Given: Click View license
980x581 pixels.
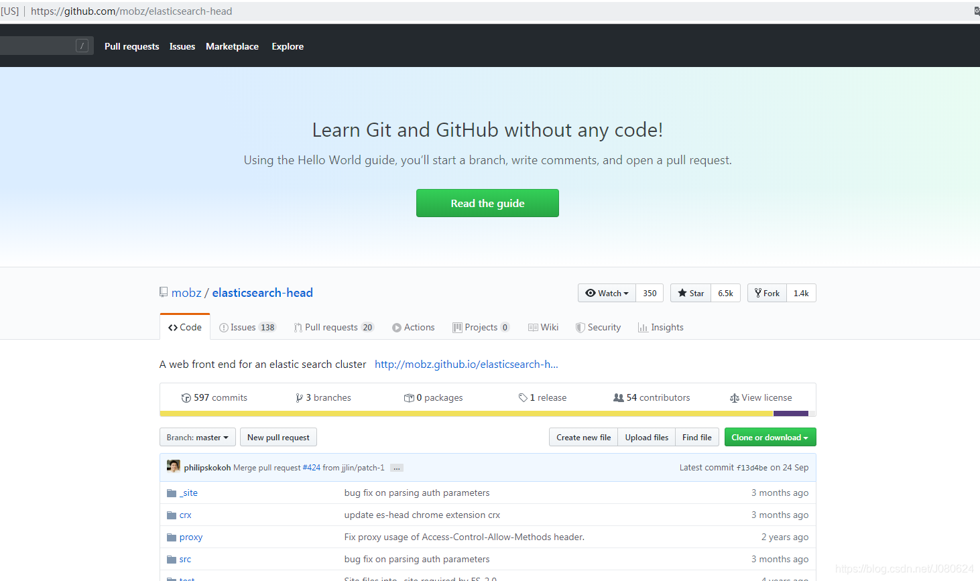Looking at the screenshot, I should click(x=761, y=398).
